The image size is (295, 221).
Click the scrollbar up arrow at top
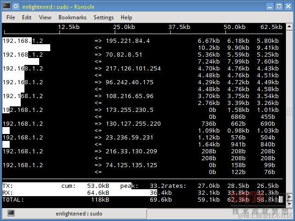289,27
